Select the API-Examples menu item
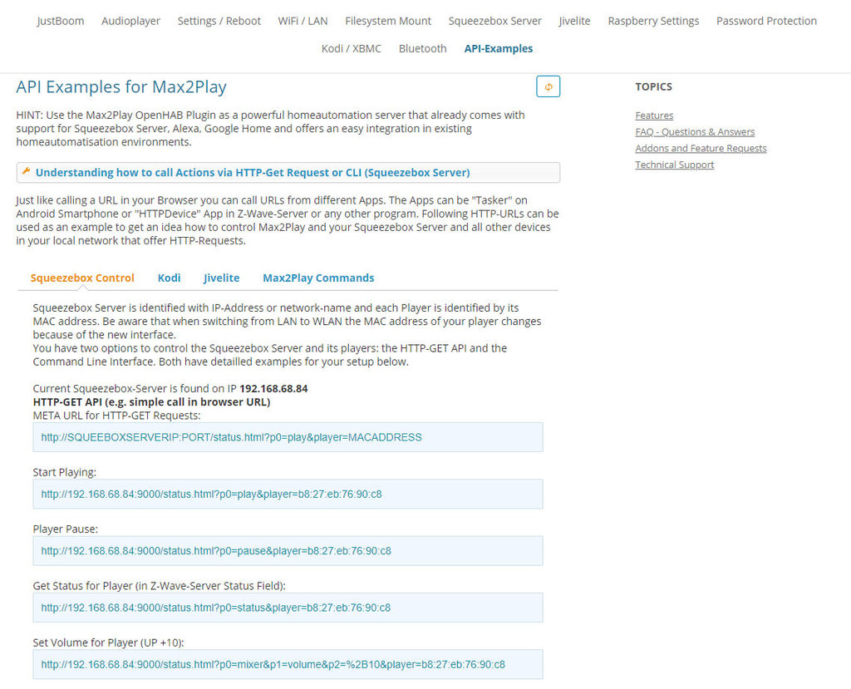The width and height of the screenshot is (851, 689). [x=499, y=49]
